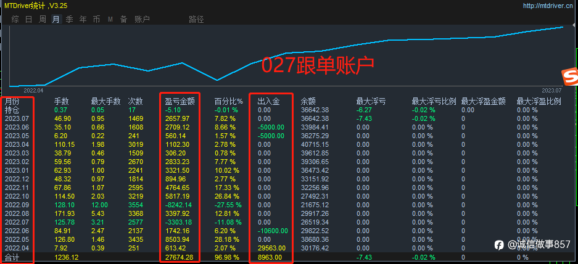
Task: Select the 2023.04 month row
Action: click(15, 144)
